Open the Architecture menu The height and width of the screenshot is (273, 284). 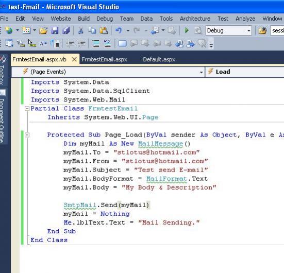[x=195, y=19]
